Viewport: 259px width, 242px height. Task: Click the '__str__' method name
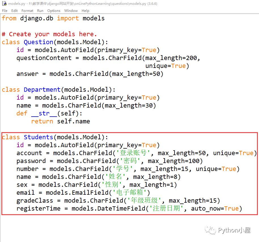point(44,113)
